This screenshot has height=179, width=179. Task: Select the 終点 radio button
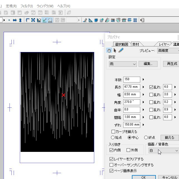(x=146, y=137)
